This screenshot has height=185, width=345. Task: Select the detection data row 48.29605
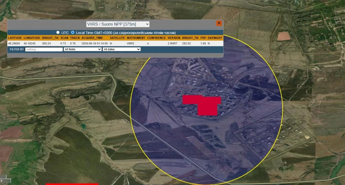[115, 43]
